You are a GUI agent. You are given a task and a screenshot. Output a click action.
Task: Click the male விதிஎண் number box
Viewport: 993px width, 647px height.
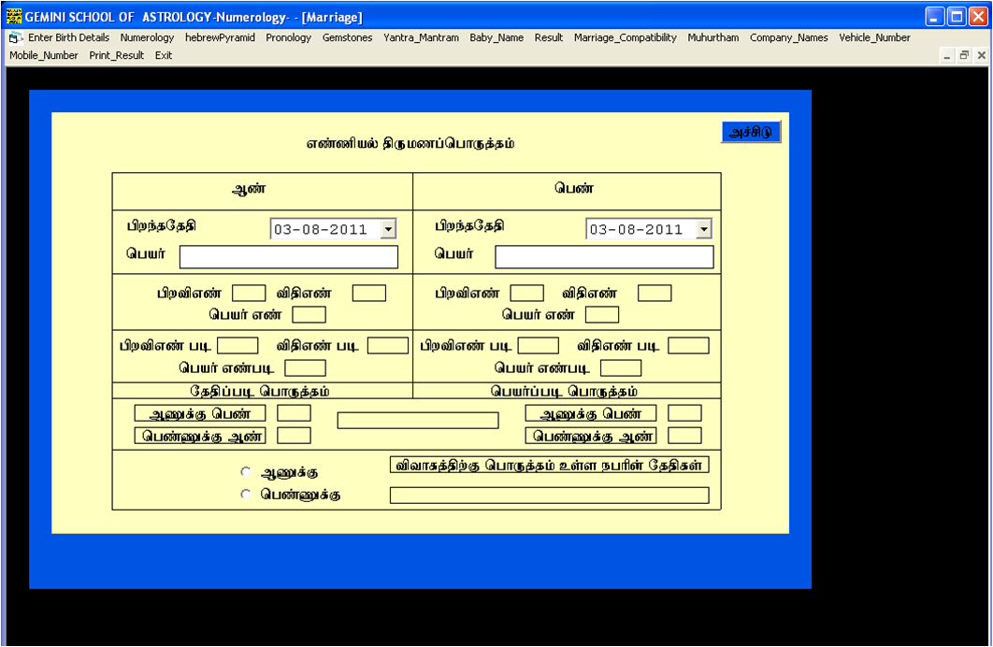pos(369,293)
